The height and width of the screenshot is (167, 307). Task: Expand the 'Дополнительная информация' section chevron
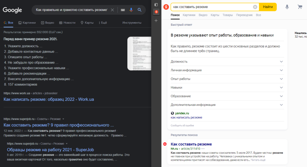[281, 105]
